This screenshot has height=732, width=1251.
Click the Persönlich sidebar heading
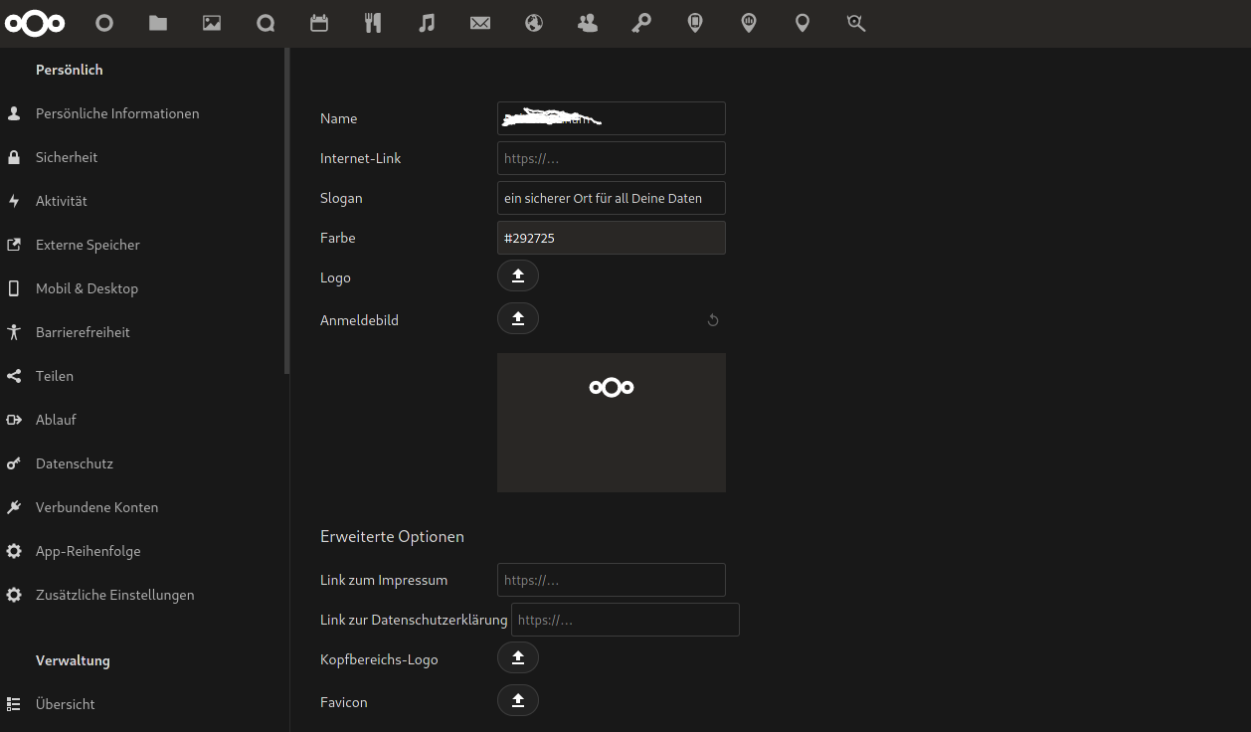coord(70,70)
